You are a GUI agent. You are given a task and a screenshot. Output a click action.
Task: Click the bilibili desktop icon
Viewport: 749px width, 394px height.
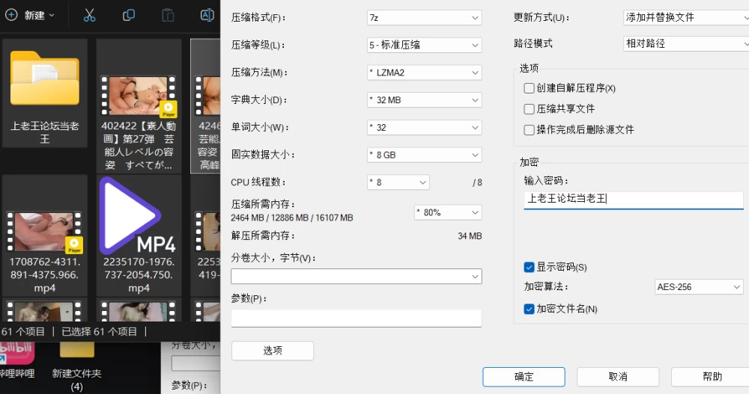[x=17, y=354]
